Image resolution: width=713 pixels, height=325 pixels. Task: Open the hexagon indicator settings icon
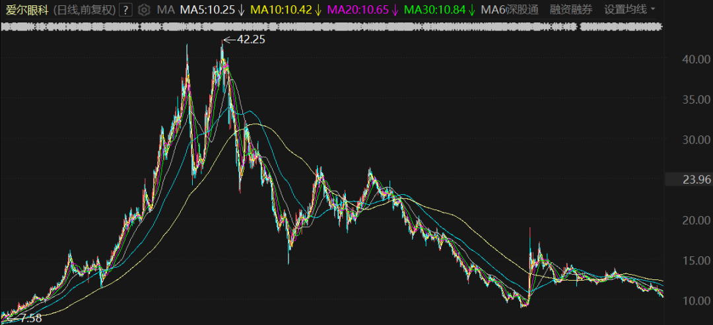pyautogui.click(x=144, y=9)
